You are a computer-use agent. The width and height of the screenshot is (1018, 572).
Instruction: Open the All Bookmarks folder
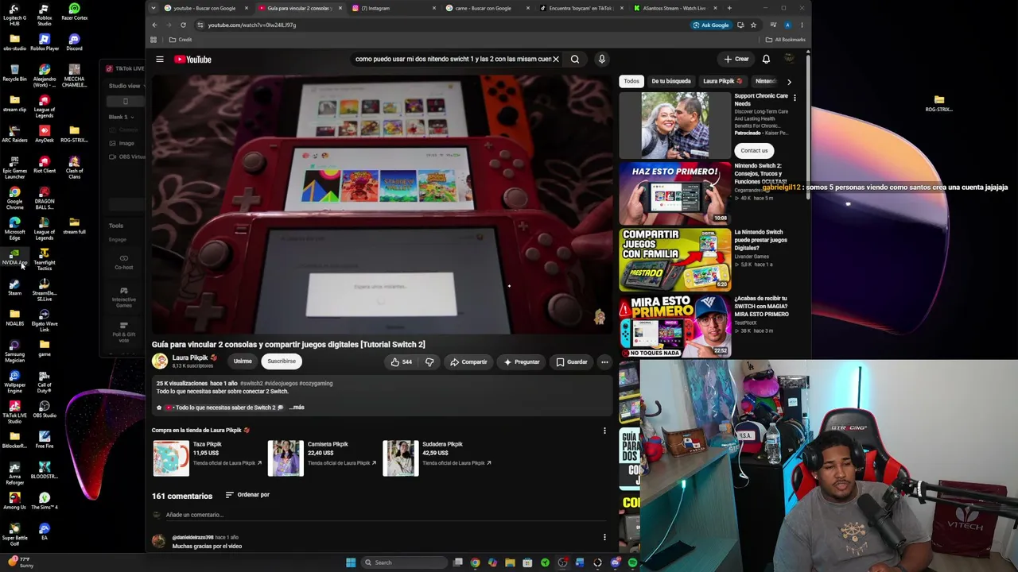click(785, 40)
